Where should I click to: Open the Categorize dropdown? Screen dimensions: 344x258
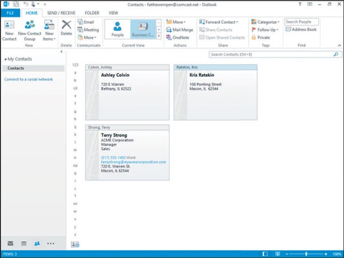point(265,22)
